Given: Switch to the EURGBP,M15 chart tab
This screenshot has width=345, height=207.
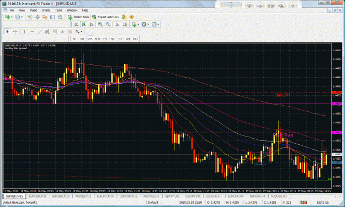Looking at the screenshot, I should (61, 196).
